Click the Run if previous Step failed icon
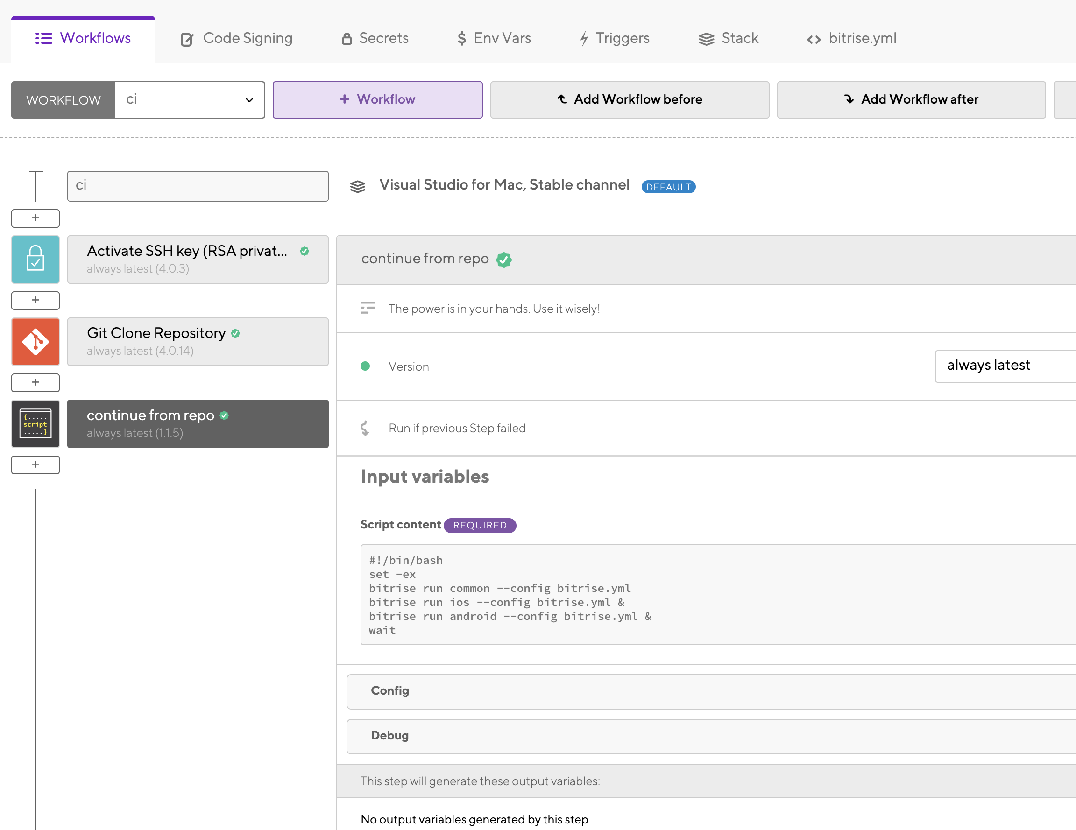This screenshot has width=1076, height=830. pos(365,428)
